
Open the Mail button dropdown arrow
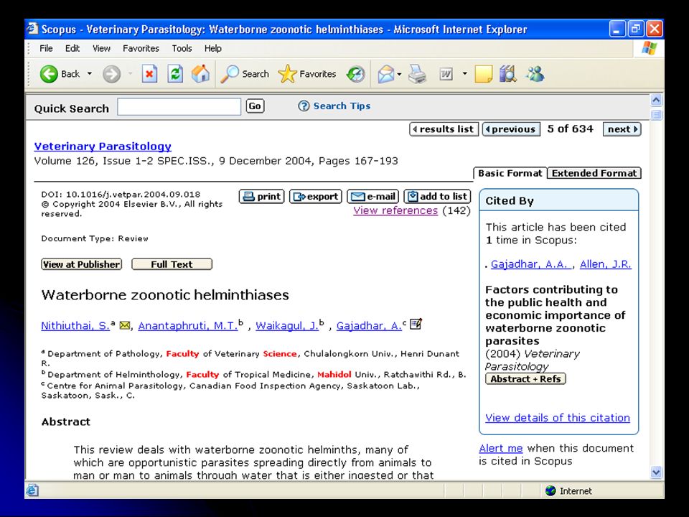[x=400, y=74]
